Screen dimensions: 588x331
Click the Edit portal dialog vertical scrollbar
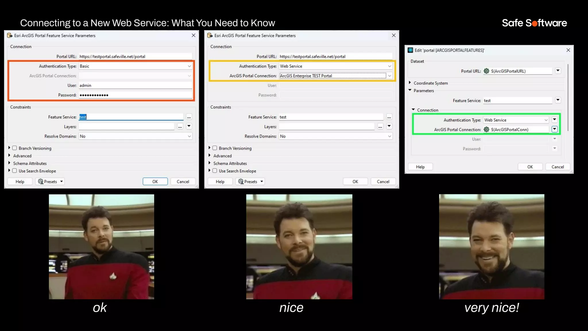pyautogui.click(x=568, y=98)
